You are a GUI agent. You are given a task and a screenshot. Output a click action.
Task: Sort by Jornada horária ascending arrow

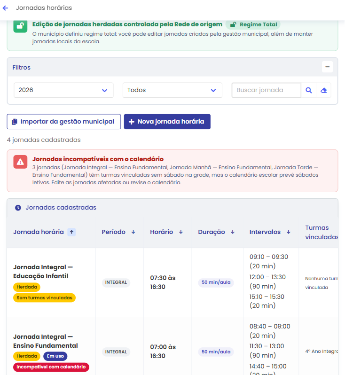71,232
